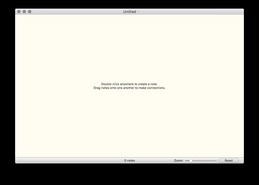This screenshot has width=259, height=185.
Task: Click the Untitled filename in the title bar
Action: pos(129,12)
